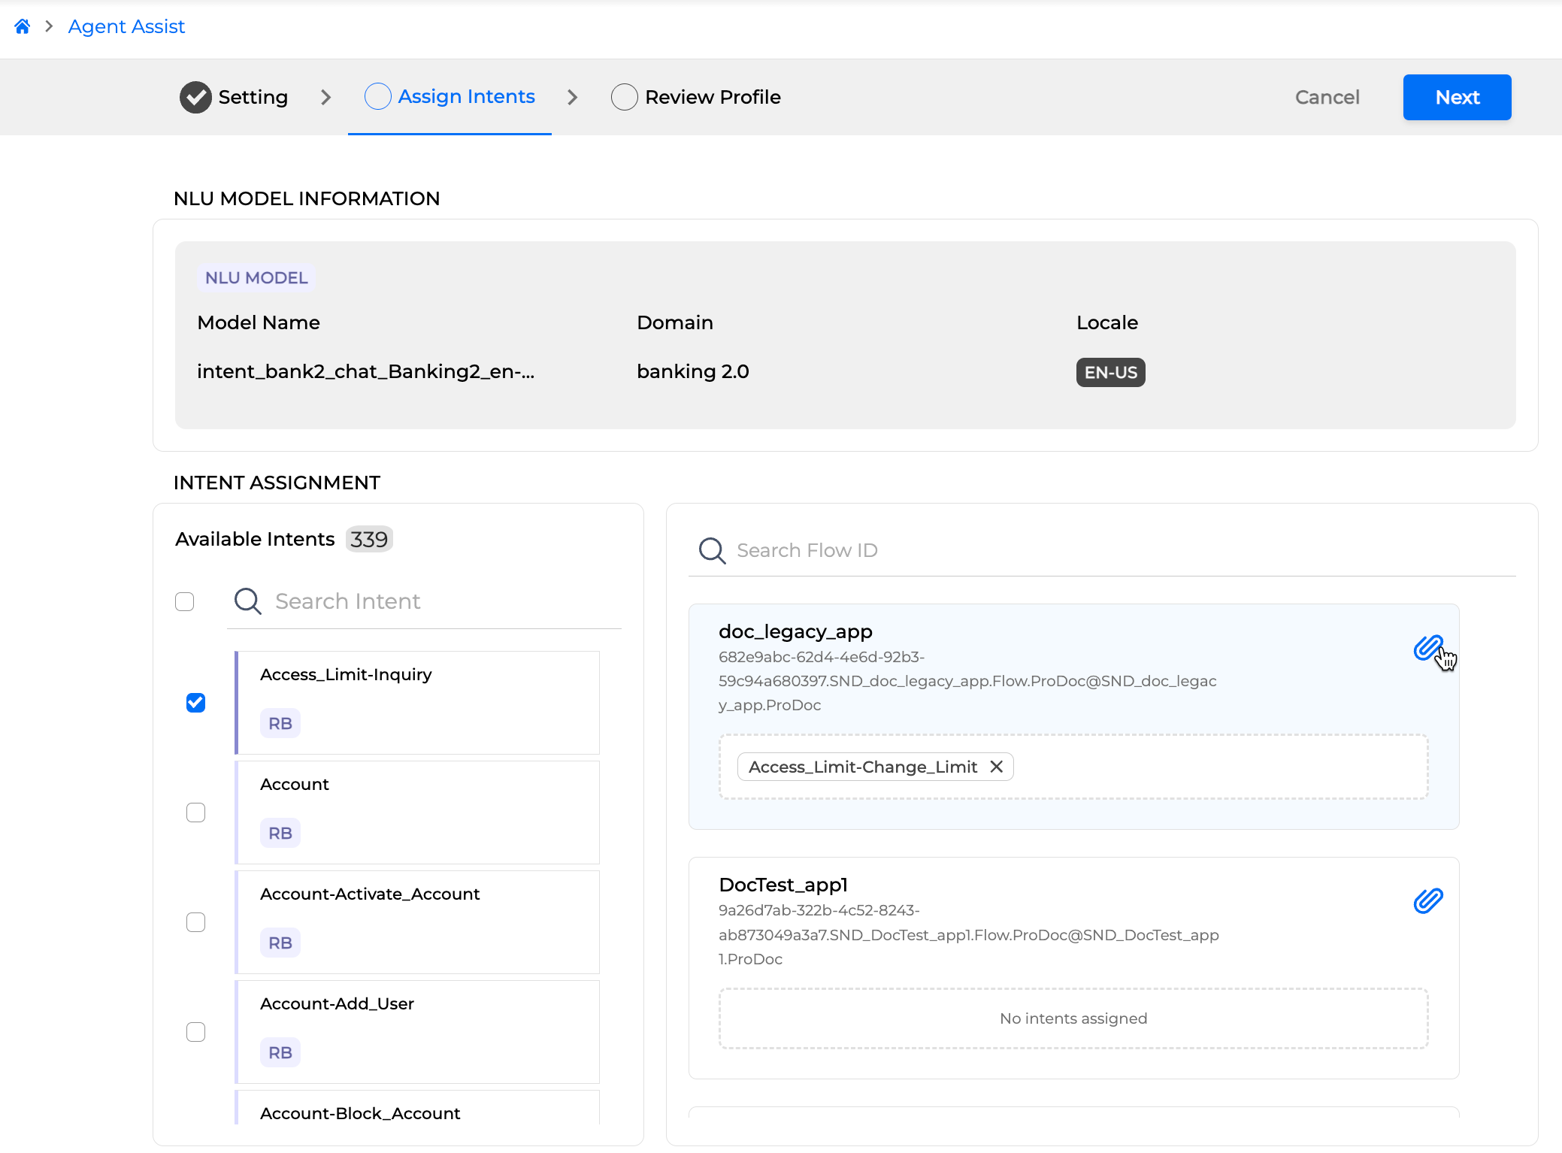Click the home icon in breadcrumb
The height and width of the screenshot is (1153, 1562).
coord(23,27)
